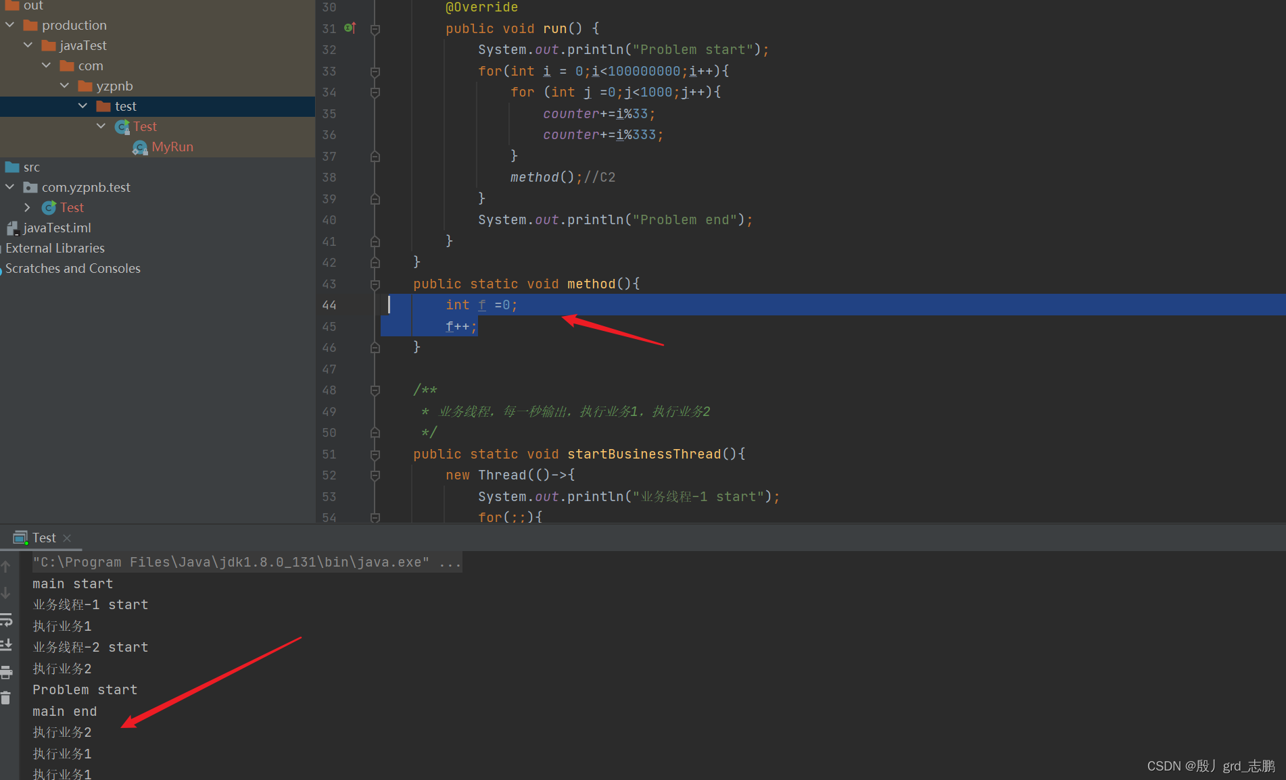
Task: Click the method();//C2 call line
Action: coord(563,177)
